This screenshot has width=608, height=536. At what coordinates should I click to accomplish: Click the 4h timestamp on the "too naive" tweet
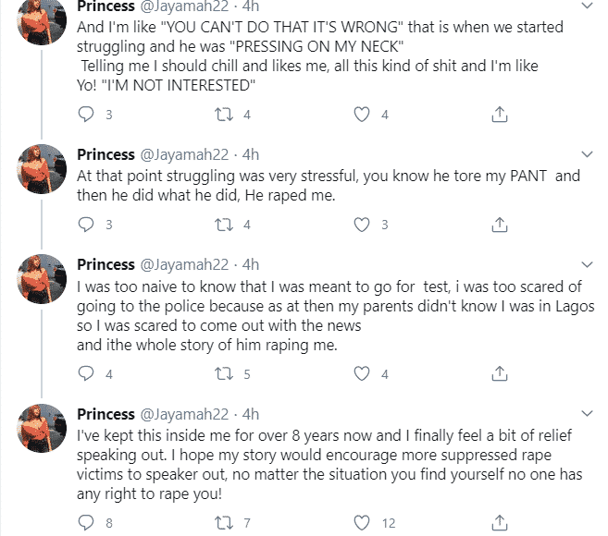coord(250,264)
